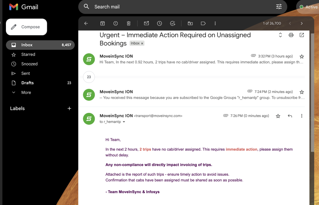Show recipient details next to r_hemantp
This screenshot has height=205, width=319.
[x=124, y=122]
